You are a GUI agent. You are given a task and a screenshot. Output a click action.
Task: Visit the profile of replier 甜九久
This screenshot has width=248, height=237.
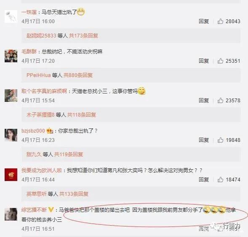pyautogui.click(x=34, y=154)
